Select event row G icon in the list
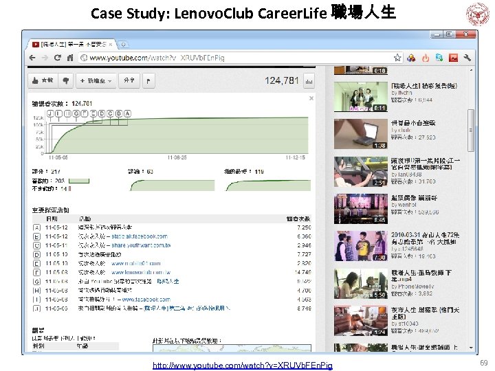The width and height of the screenshot is (495, 371). 36,282
